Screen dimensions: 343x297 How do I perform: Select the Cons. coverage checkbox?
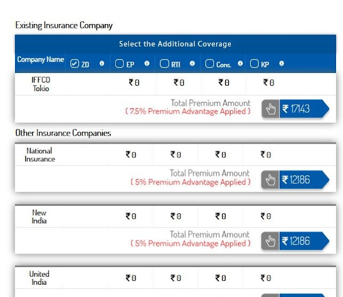pyautogui.click(x=210, y=63)
